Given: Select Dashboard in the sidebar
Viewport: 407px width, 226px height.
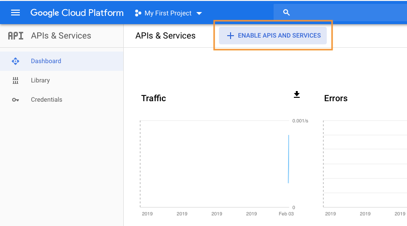Looking at the screenshot, I should coord(61,61).
